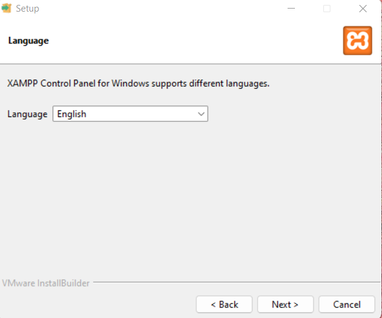Click the footer separator line beside InstallBuilder
This screenshot has height=318, width=382.
coord(237,282)
